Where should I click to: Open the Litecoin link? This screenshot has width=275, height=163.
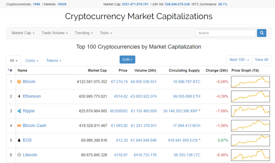tap(30, 155)
